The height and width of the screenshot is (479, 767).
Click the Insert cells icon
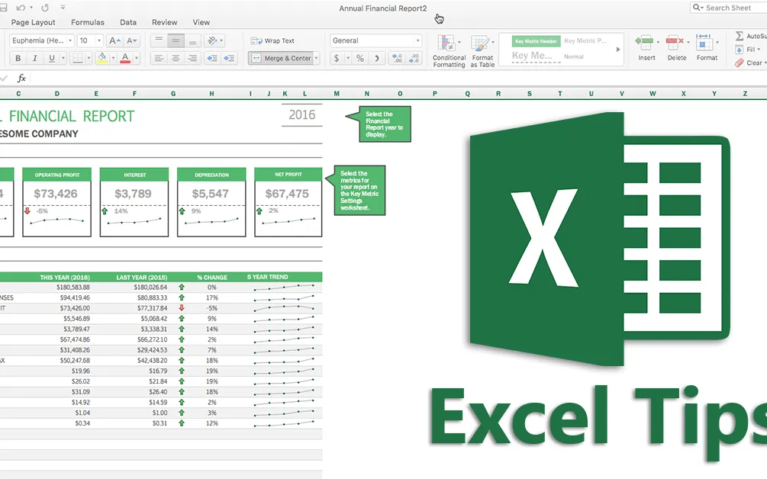(646, 47)
